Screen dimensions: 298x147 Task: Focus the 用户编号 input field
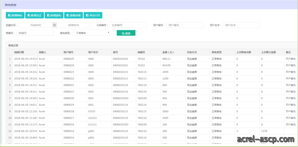(x=185, y=25)
